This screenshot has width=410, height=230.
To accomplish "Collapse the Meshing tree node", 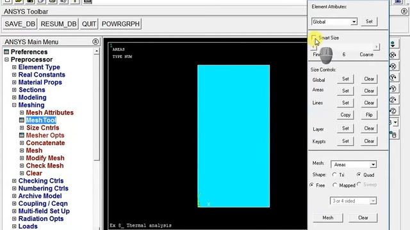I will pos(14,105).
